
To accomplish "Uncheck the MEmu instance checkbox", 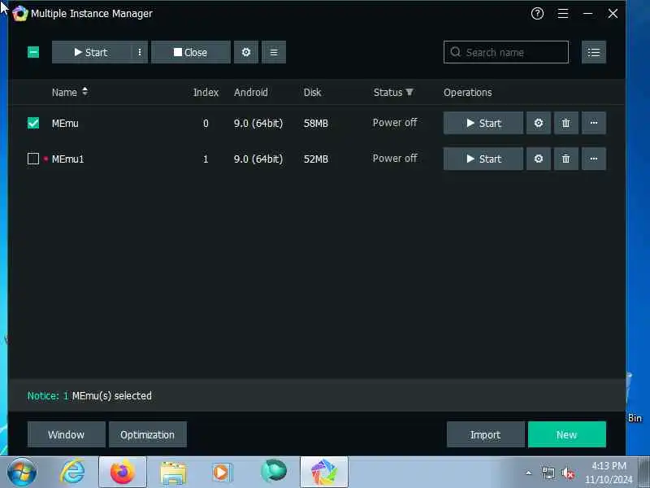I will pyautogui.click(x=33, y=124).
